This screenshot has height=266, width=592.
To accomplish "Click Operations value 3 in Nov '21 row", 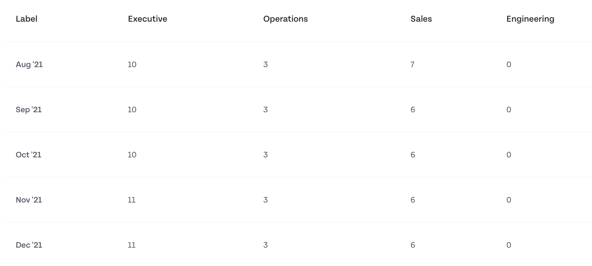I will 265,200.
